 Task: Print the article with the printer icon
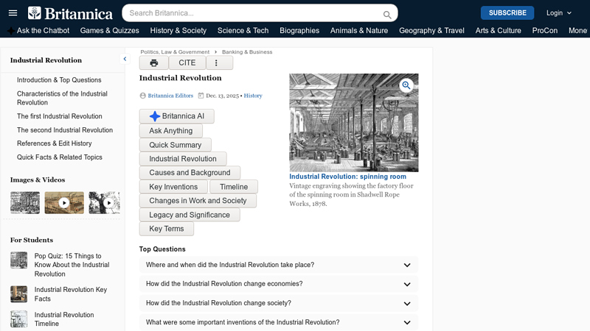pyautogui.click(x=154, y=63)
